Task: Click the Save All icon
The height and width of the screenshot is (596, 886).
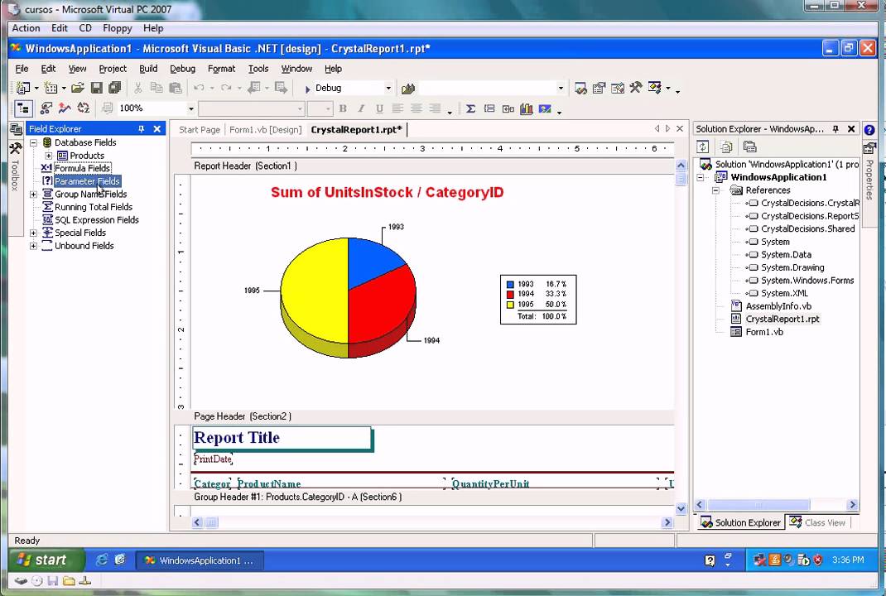Action: click(x=115, y=88)
